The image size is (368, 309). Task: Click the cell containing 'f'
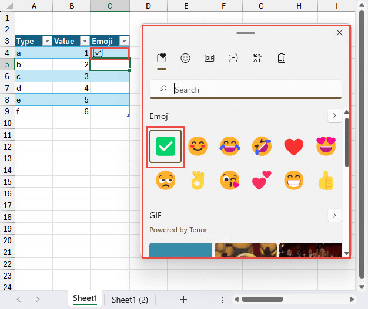click(x=34, y=111)
